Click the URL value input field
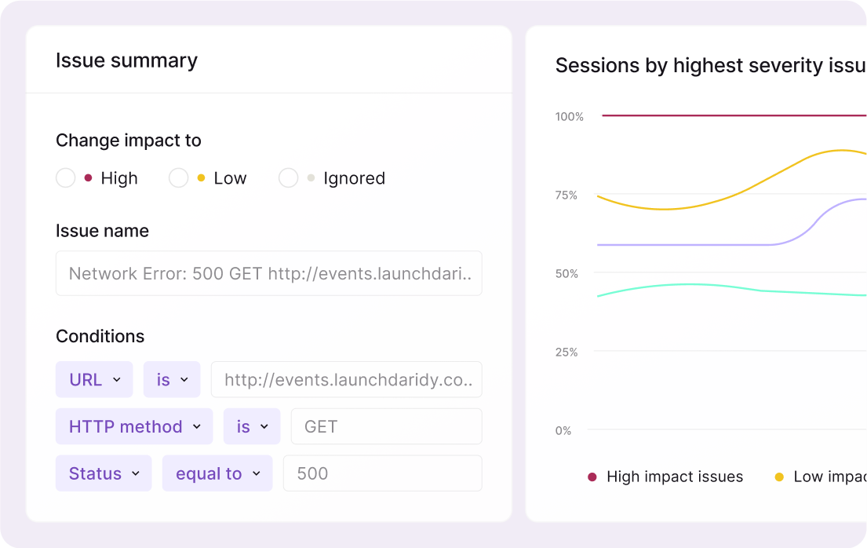The width and height of the screenshot is (867, 548). click(x=347, y=380)
